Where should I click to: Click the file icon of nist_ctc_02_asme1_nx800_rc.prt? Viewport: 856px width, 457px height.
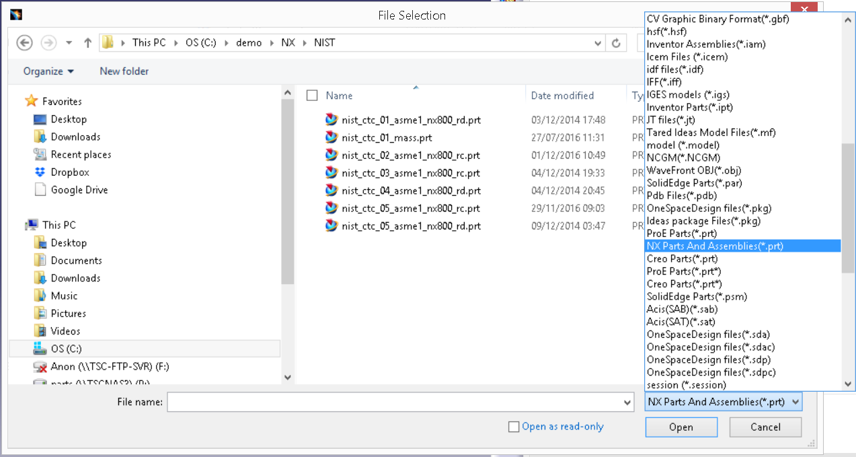331,155
